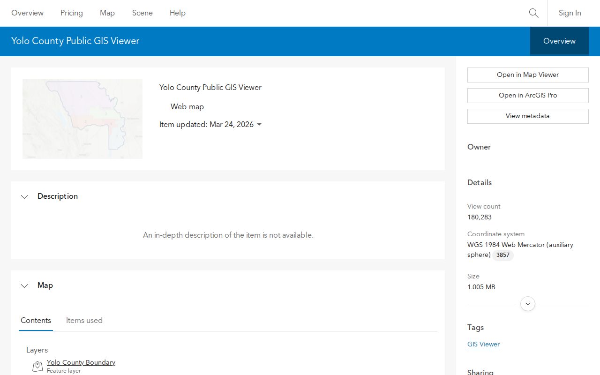Click the 'Owner' heading in sidebar

click(x=479, y=147)
